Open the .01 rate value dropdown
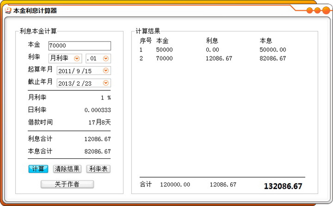The image size is (333, 206). pyautogui.click(x=106, y=58)
